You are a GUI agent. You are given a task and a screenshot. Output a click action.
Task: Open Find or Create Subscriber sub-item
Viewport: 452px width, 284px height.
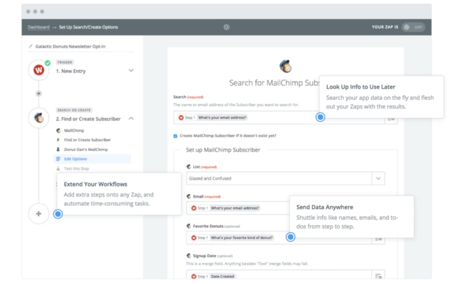click(87, 139)
